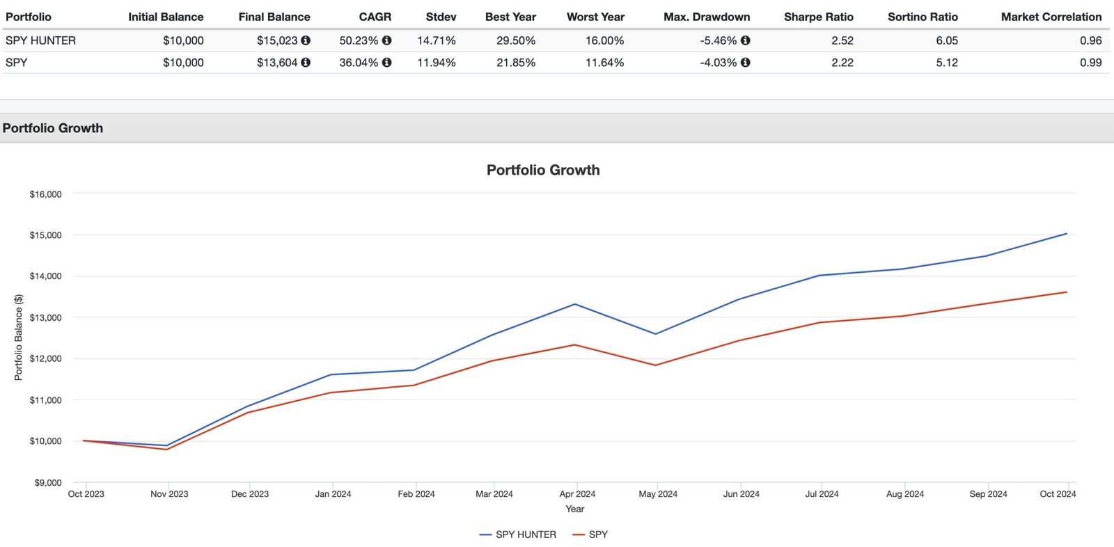This screenshot has height=547, width=1114.
Task: Click the Stdev column header
Action: (441, 17)
